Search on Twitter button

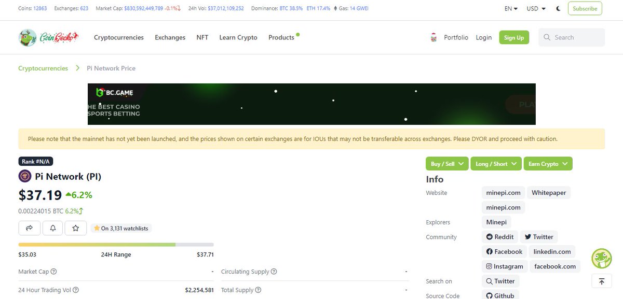(x=500, y=281)
